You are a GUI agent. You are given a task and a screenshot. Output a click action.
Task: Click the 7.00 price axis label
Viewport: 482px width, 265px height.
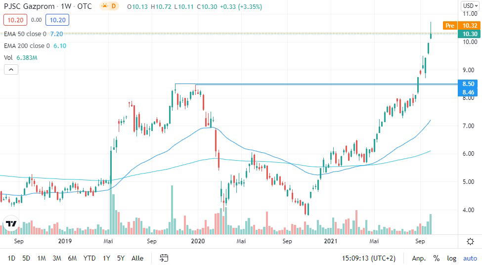[x=468, y=126]
